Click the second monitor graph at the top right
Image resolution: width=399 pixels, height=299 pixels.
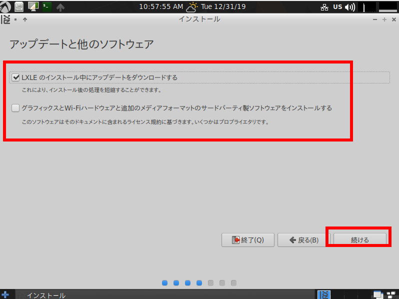click(x=388, y=7)
